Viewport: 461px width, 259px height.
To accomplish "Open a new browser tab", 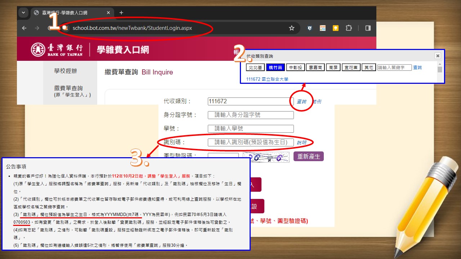I will (x=121, y=13).
